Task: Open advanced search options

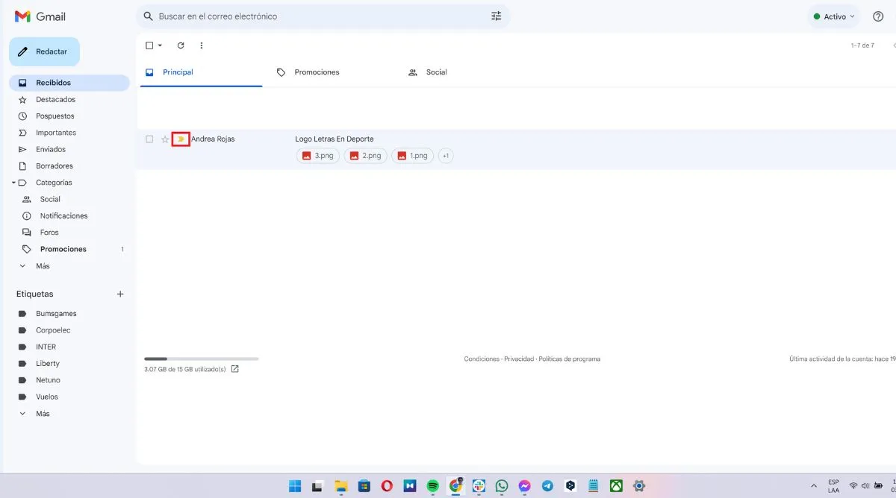Action: 496,15
